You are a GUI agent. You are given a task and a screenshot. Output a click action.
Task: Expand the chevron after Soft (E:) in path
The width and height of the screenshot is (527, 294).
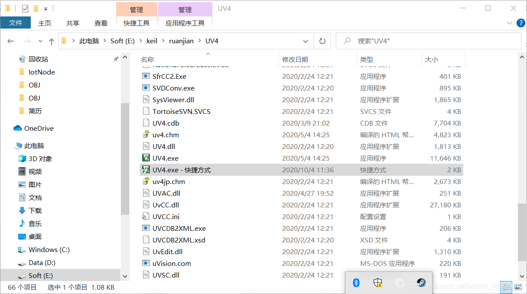[140, 41]
